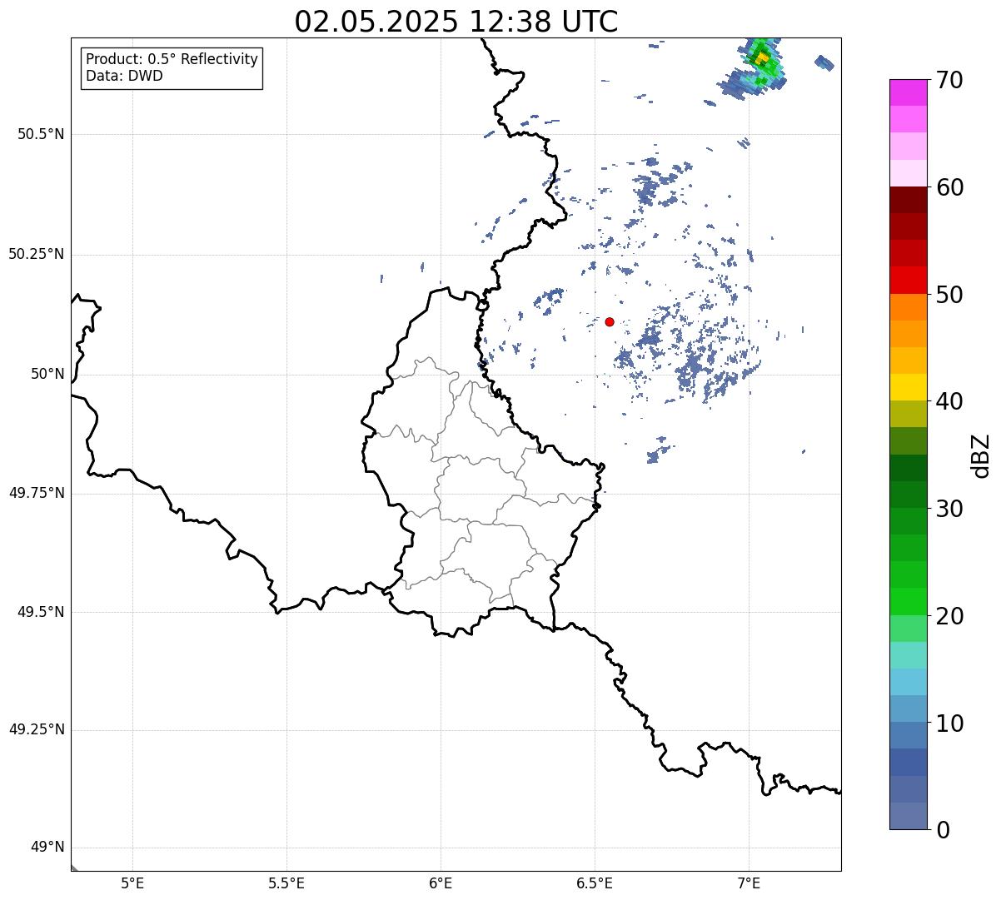Viewport: 1001px width, 900px height.
Task: Click the 20 tick on the colorbar
Action: click(949, 616)
